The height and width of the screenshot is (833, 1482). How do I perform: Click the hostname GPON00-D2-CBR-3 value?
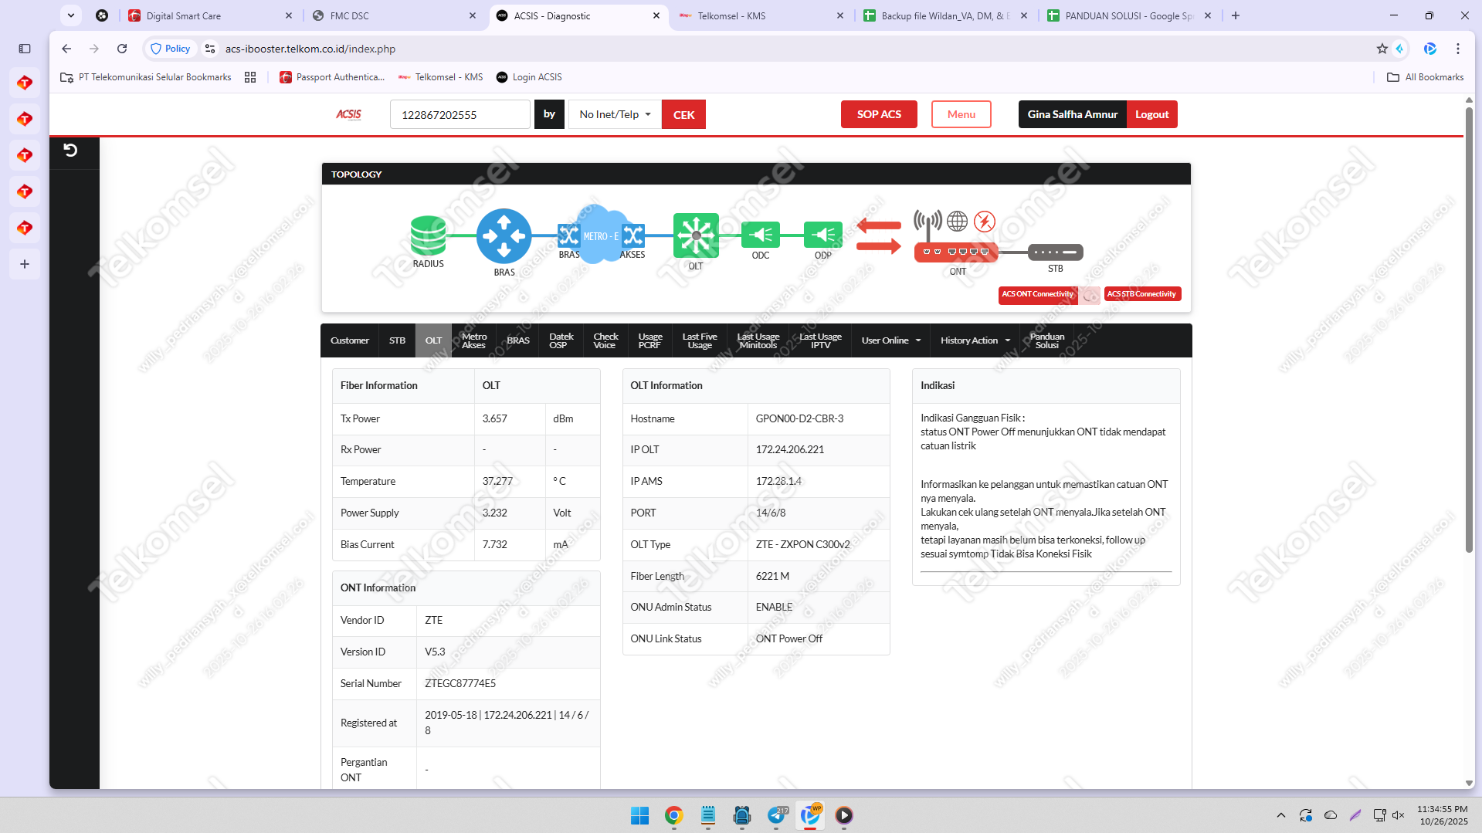coord(799,418)
